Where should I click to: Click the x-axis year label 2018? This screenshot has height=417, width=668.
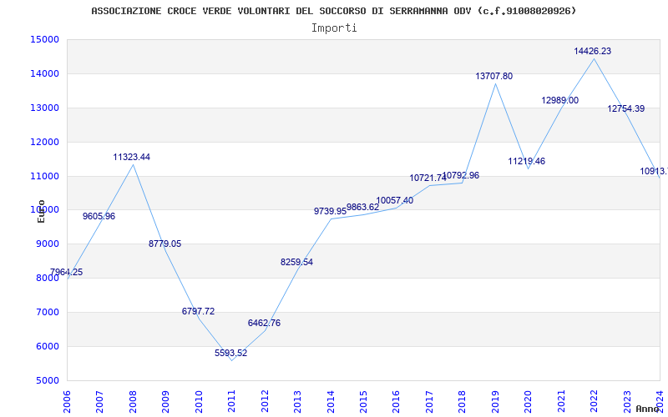pos(463,401)
